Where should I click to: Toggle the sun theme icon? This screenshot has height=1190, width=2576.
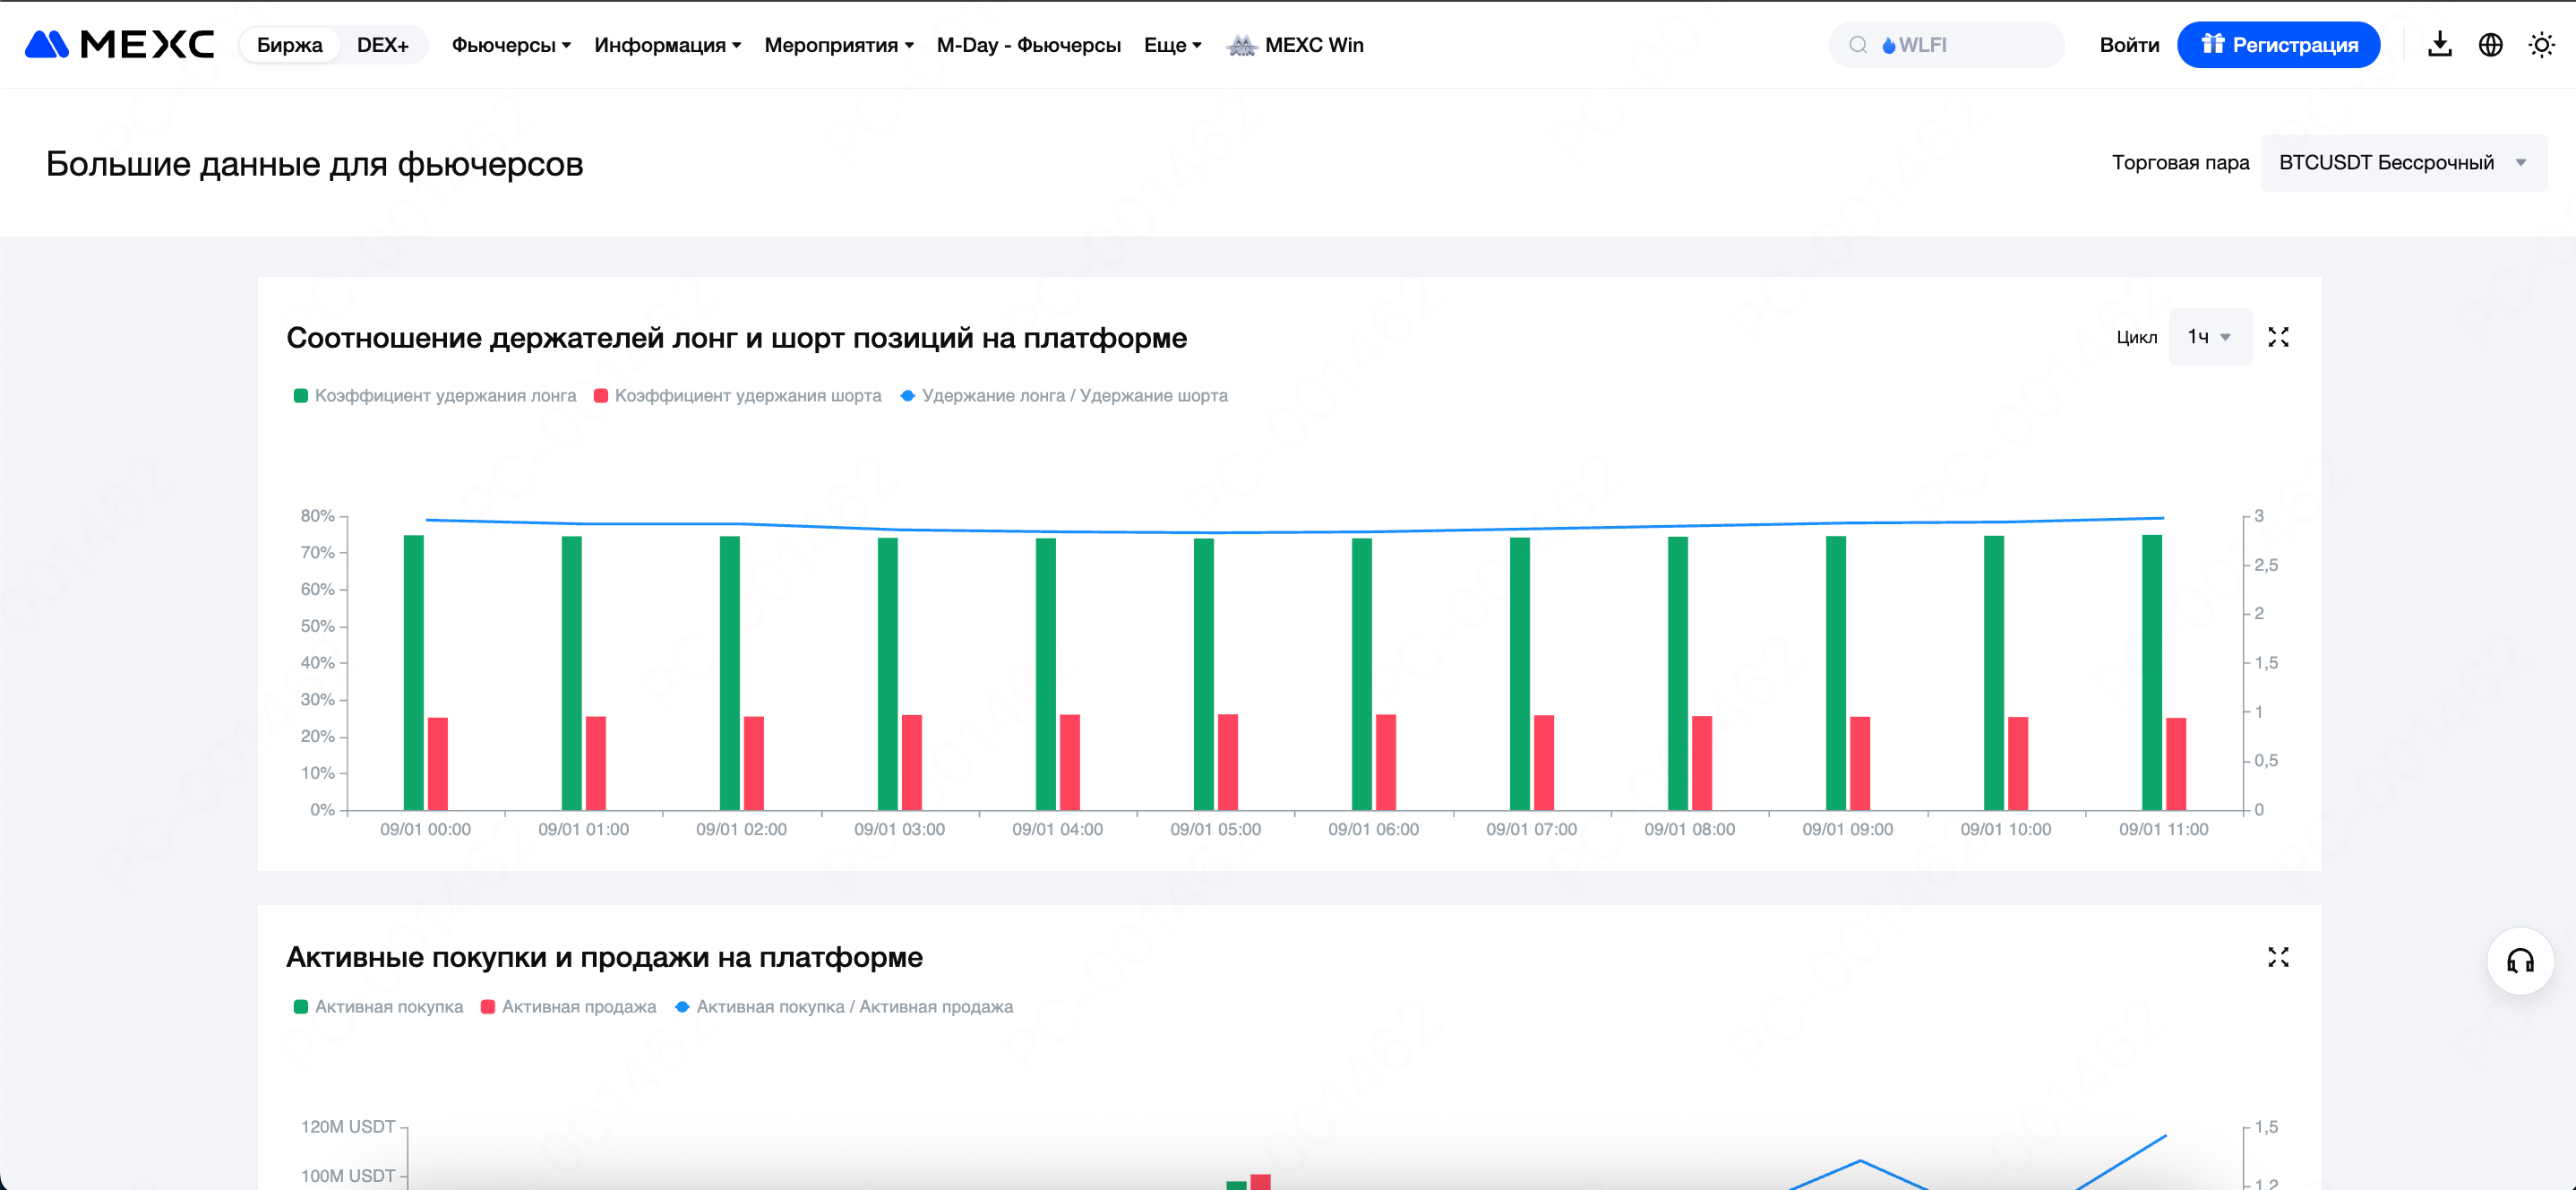pyautogui.click(x=2541, y=44)
